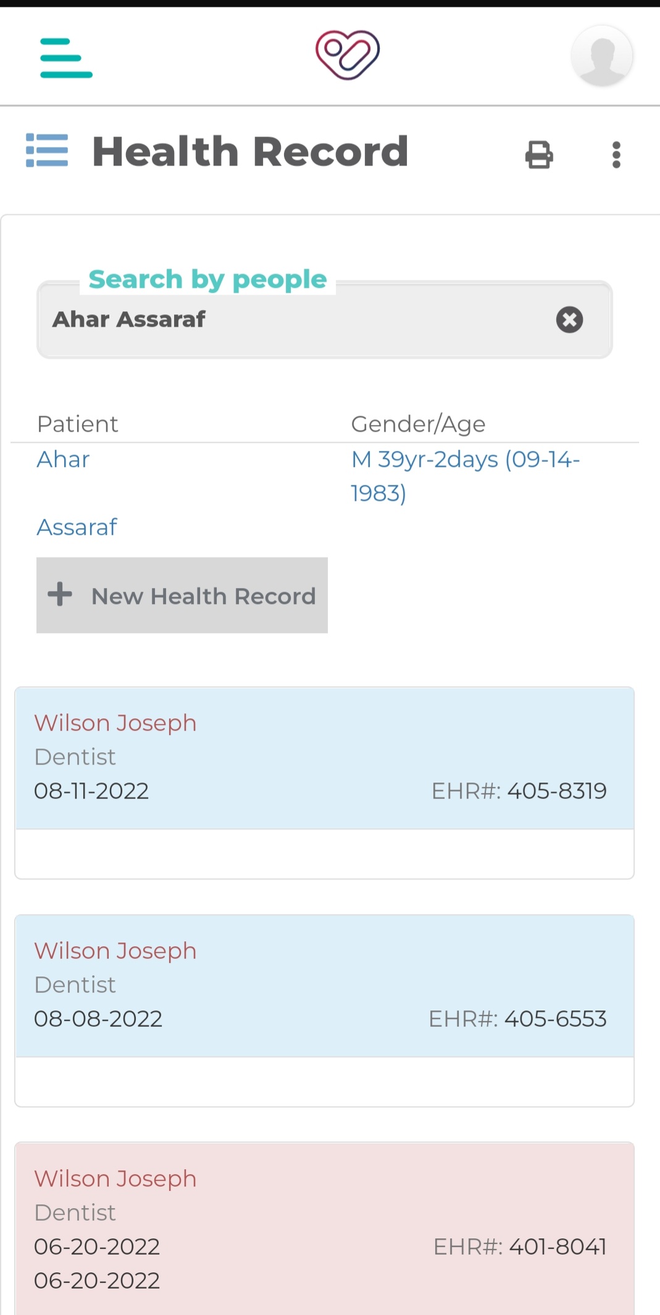
Task: Open patient link Ahar
Action: pos(62,459)
